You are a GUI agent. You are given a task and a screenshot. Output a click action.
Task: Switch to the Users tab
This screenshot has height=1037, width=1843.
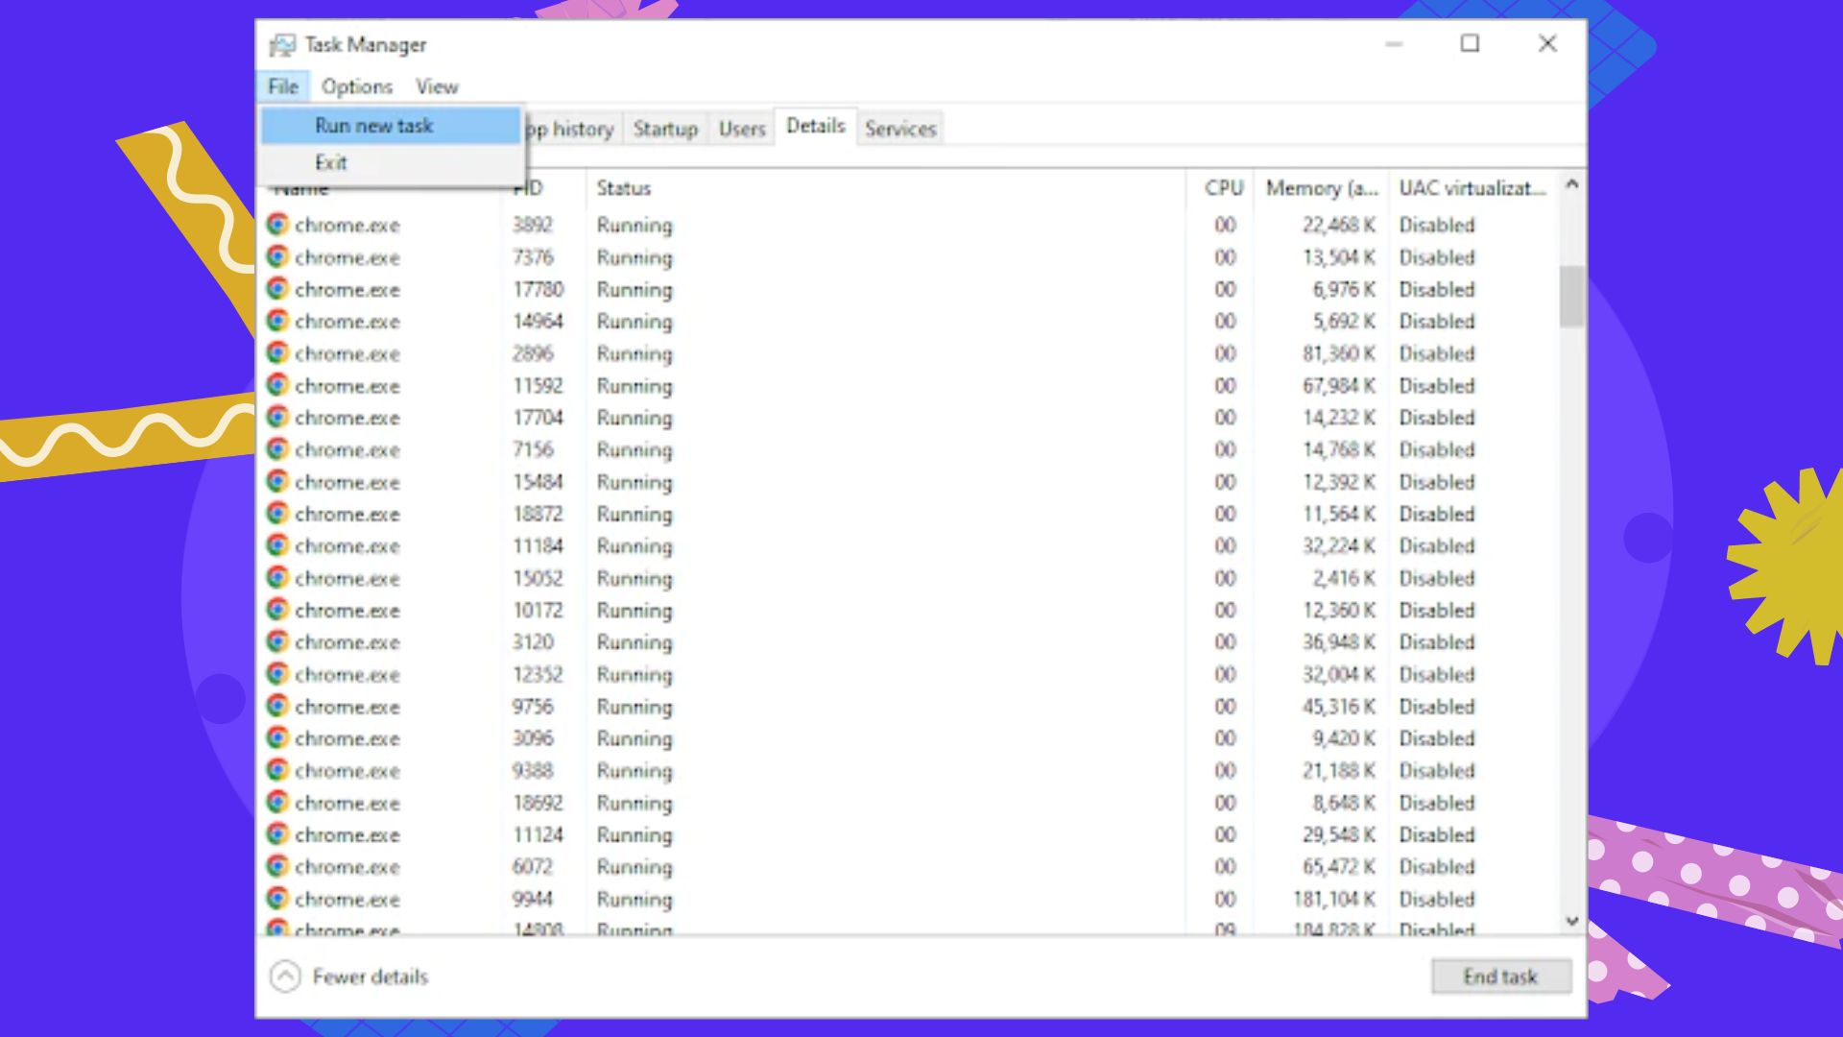(742, 129)
